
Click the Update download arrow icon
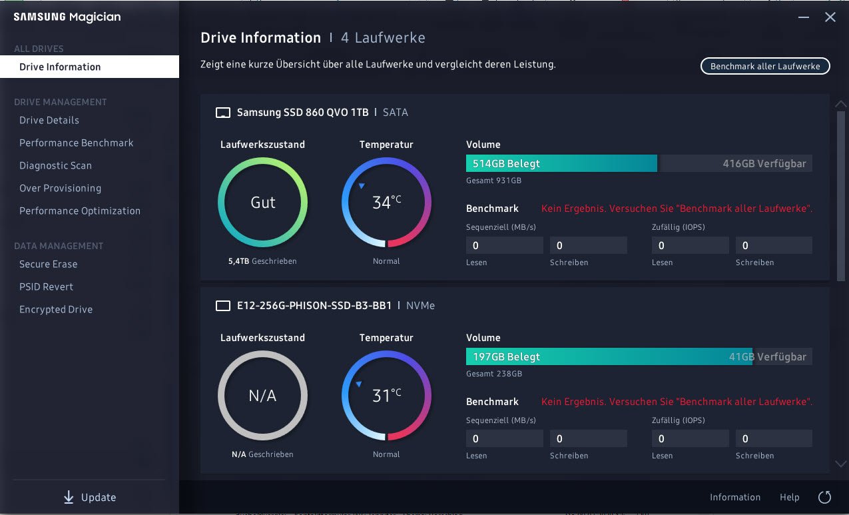pyautogui.click(x=69, y=497)
